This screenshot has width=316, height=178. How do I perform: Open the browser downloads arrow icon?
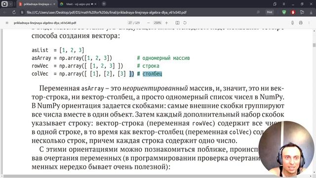311,12
